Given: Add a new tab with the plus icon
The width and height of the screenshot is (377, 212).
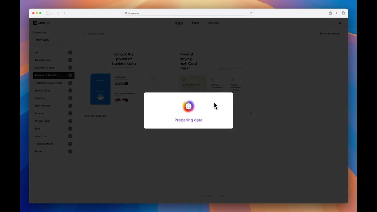Looking at the screenshot, I should pyautogui.click(x=337, y=13).
